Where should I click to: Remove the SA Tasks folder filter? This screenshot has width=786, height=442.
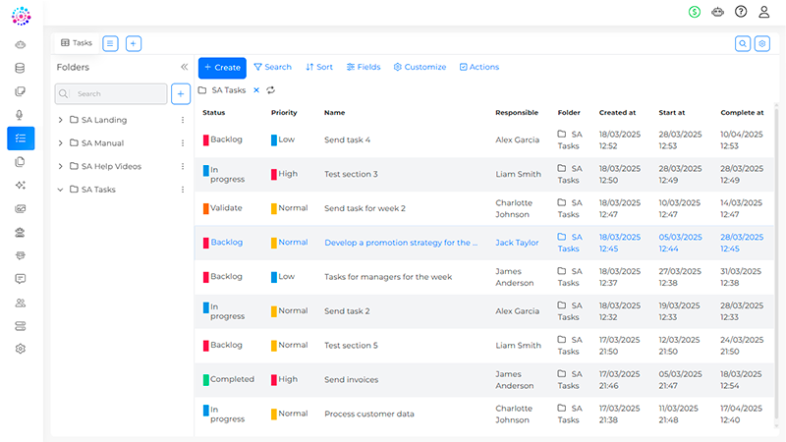click(256, 90)
